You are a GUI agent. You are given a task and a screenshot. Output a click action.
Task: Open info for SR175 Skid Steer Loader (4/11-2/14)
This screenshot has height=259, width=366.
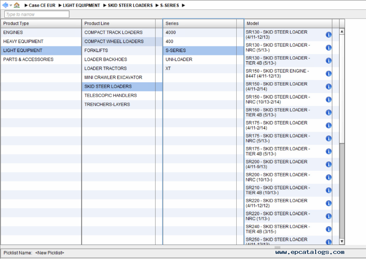[328, 125]
